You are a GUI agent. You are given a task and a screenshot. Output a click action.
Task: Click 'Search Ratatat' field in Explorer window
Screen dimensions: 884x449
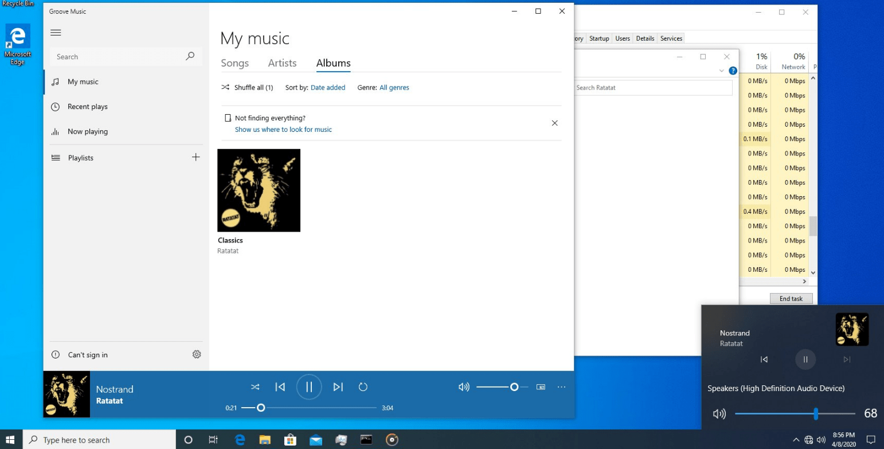coord(654,88)
